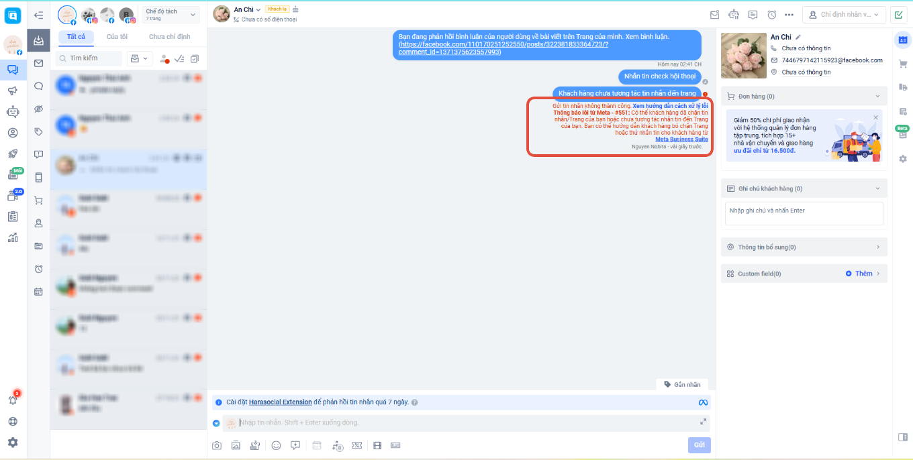
Task: Mark conversation unread envelope icon in header
Action: point(715,14)
